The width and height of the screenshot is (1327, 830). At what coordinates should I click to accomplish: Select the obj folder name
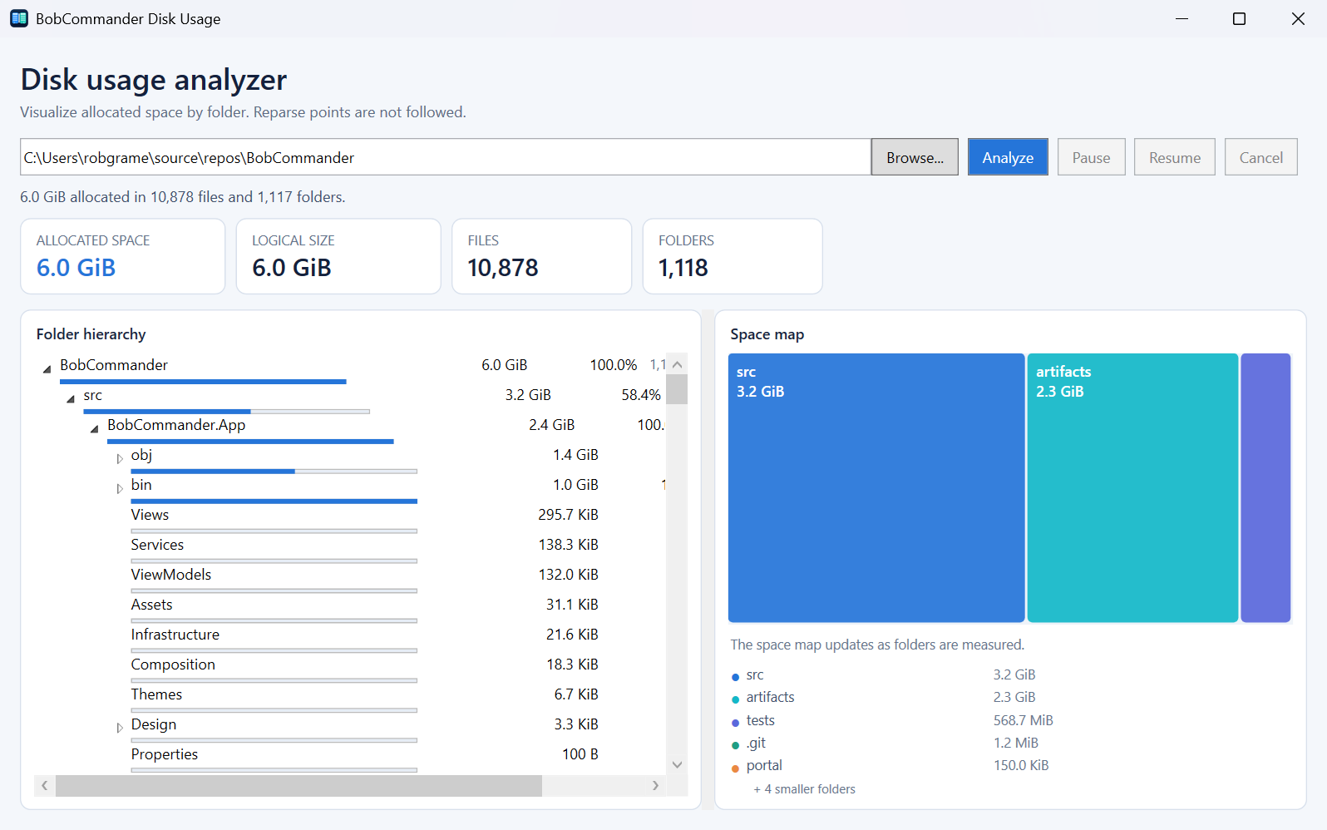click(141, 455)
